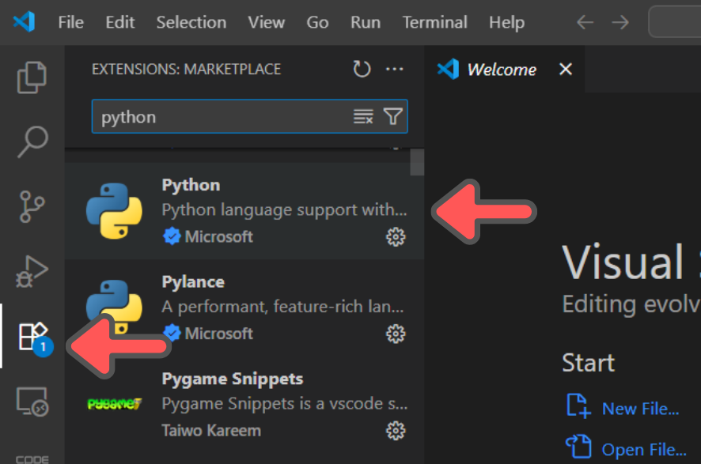Click the Pygame Snippets description text
This screenshot has height=464, width=701.
tap(285, 404)
